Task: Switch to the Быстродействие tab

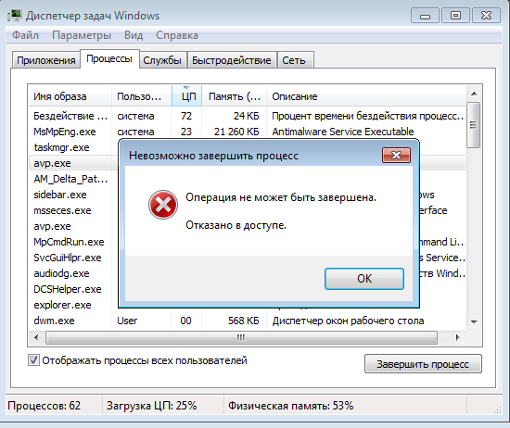Action: click(x=232, y=60)
